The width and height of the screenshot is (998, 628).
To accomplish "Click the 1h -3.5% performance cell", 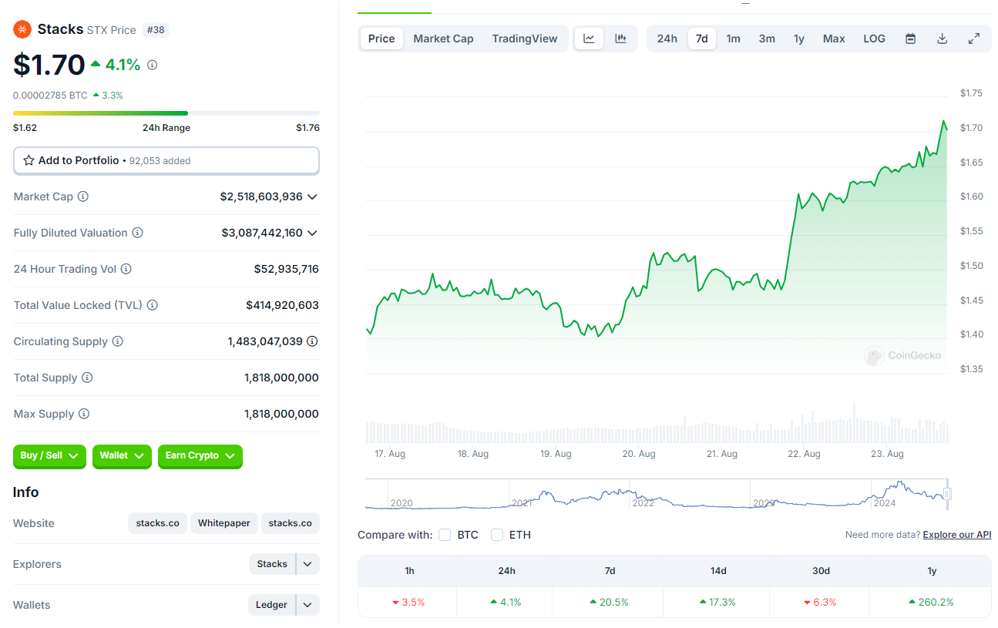I will tap(408, 602).
